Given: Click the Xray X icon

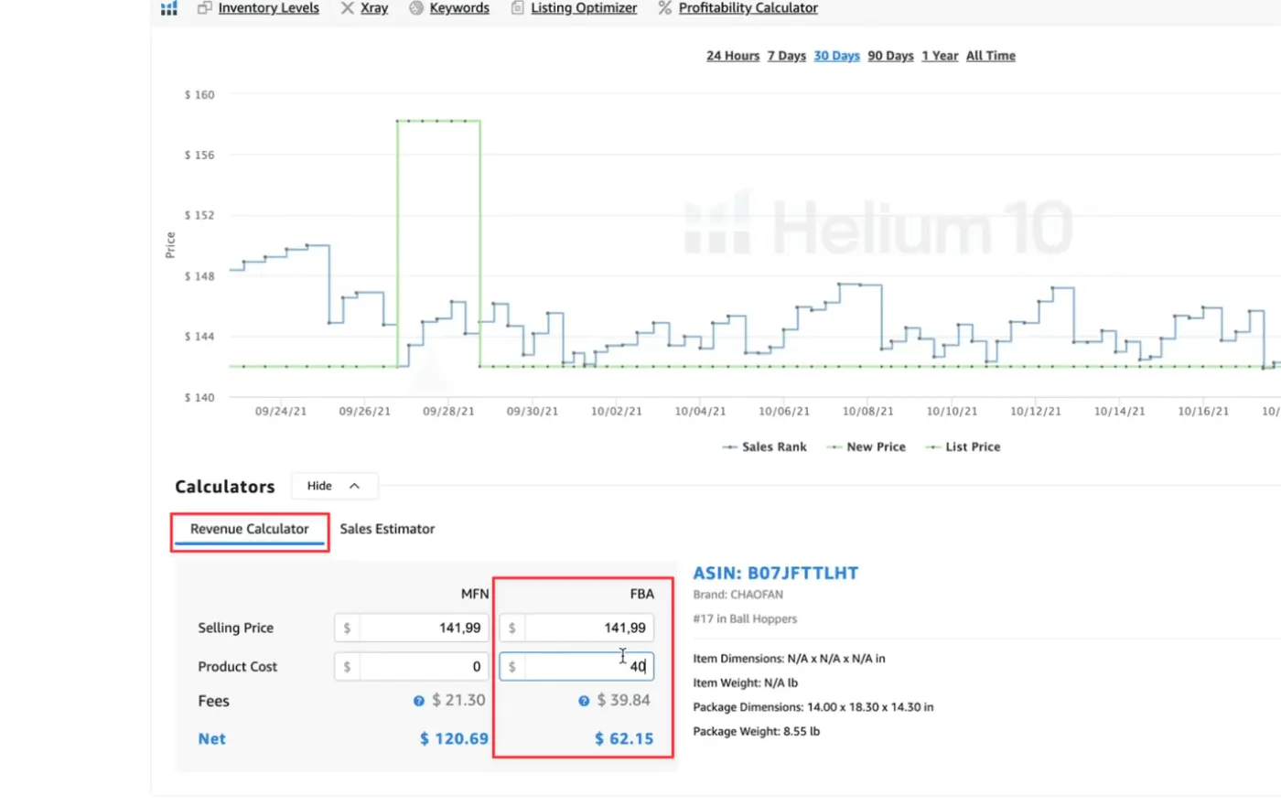Looking at the screenshot, I should click(348, 8).
